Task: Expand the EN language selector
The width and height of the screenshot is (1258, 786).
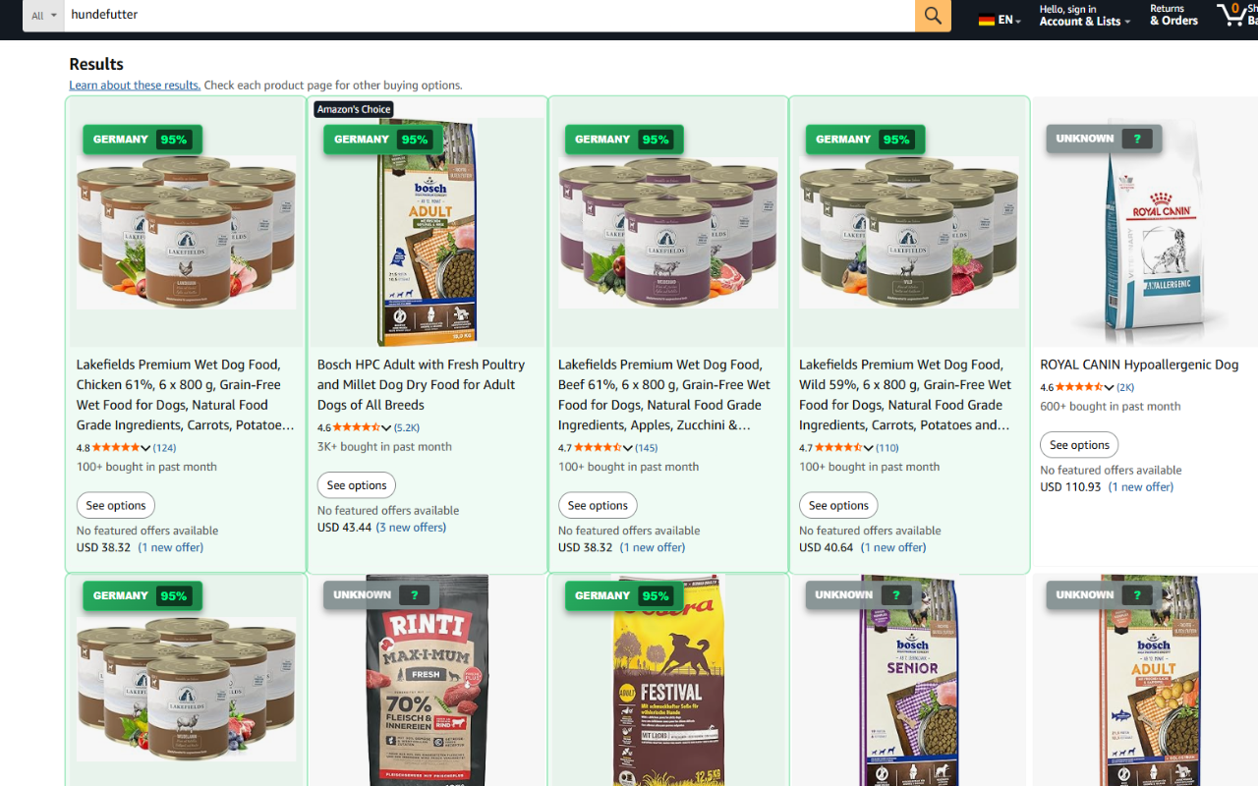Action: click(x=1009, y=20)
